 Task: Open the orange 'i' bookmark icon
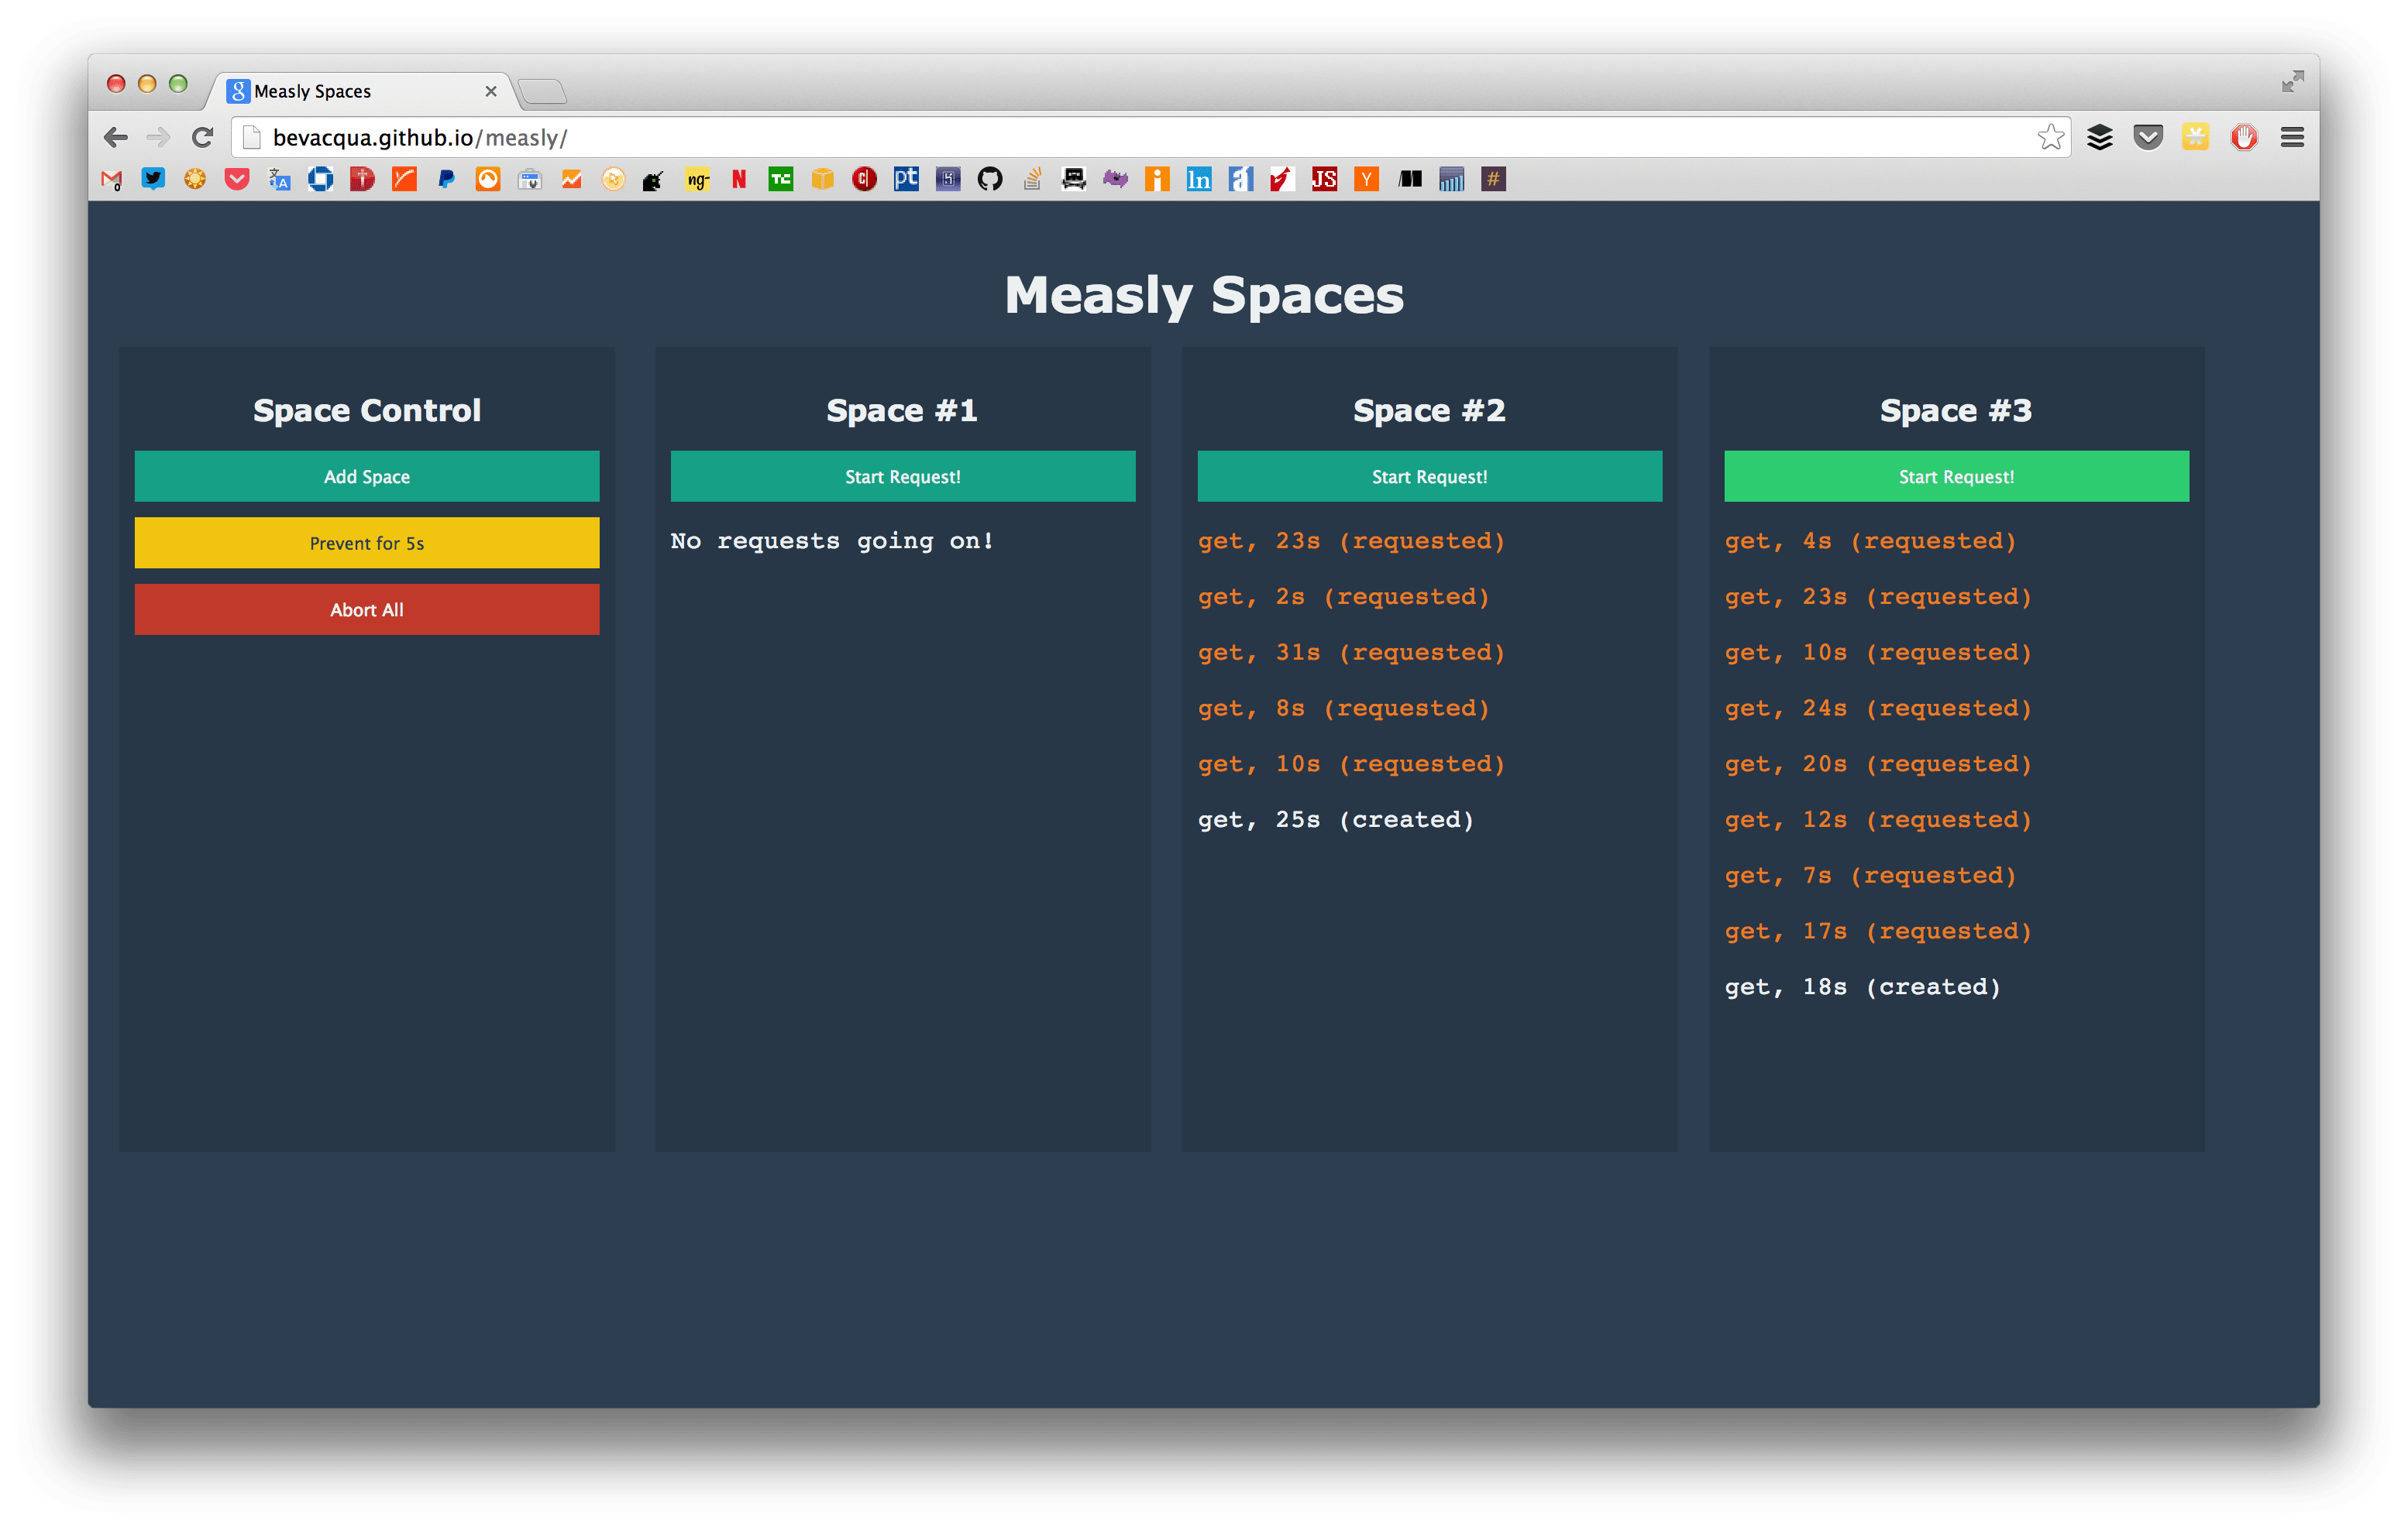[1158, 180]
